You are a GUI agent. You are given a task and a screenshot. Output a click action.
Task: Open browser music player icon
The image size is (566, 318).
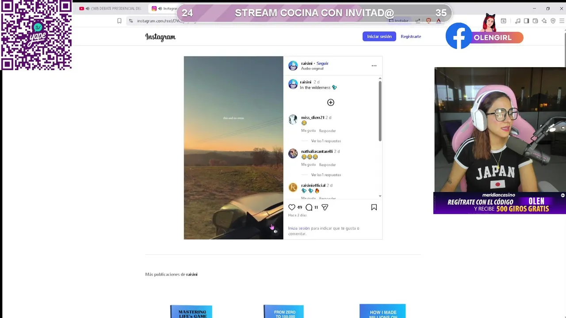[517, 21]
